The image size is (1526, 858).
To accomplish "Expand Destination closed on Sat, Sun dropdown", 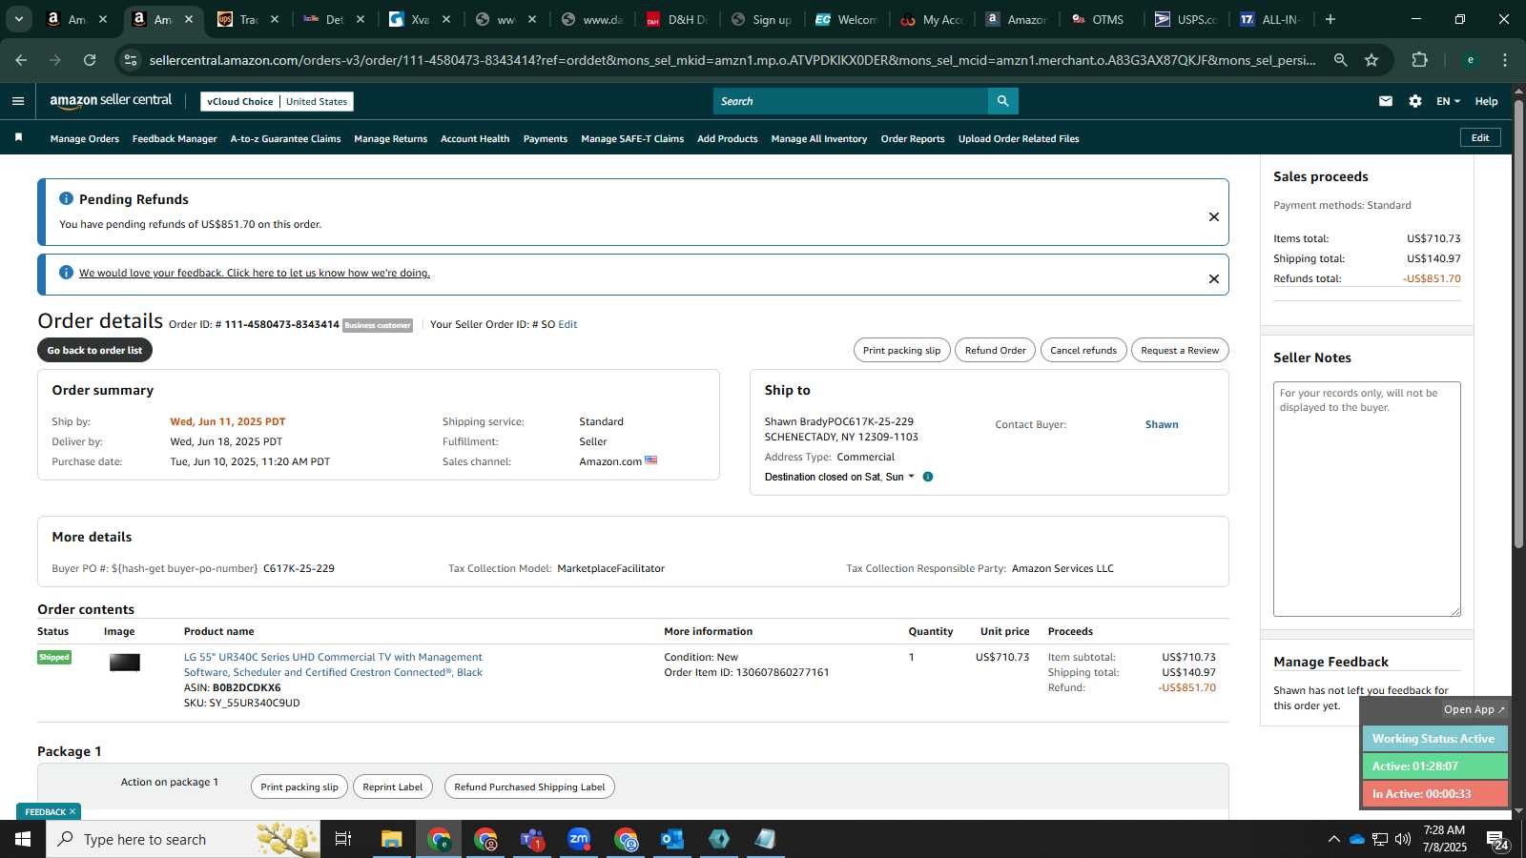I will click(911, 477).
